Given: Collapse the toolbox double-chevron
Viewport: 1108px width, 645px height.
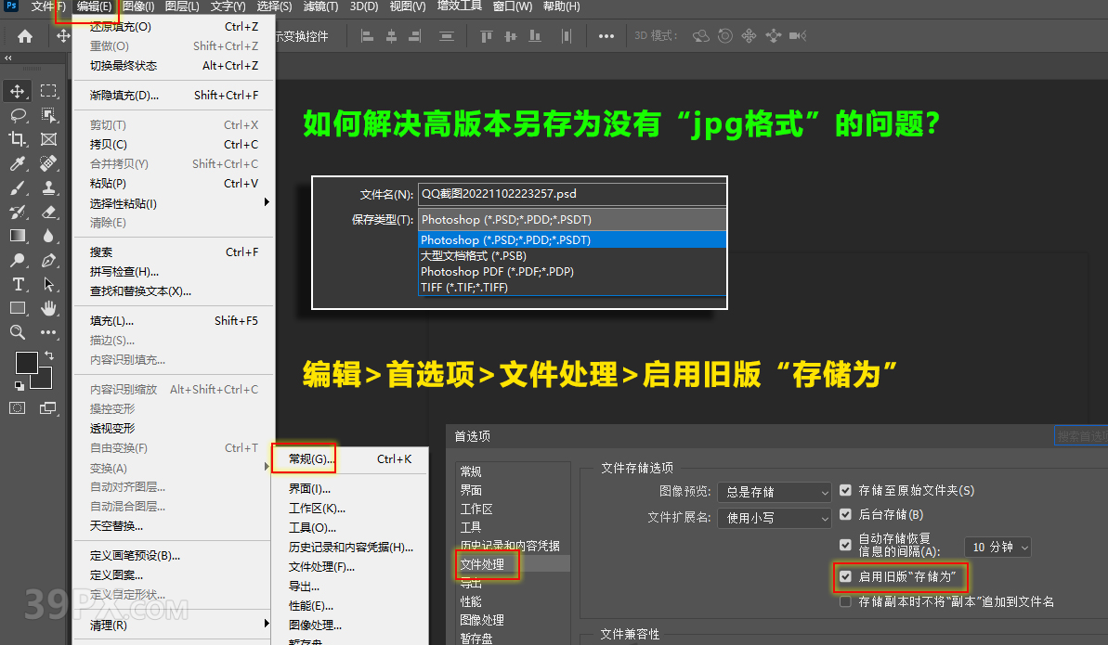Looking at the screenshot, I should pyautogui.click(x=8, y=58).
